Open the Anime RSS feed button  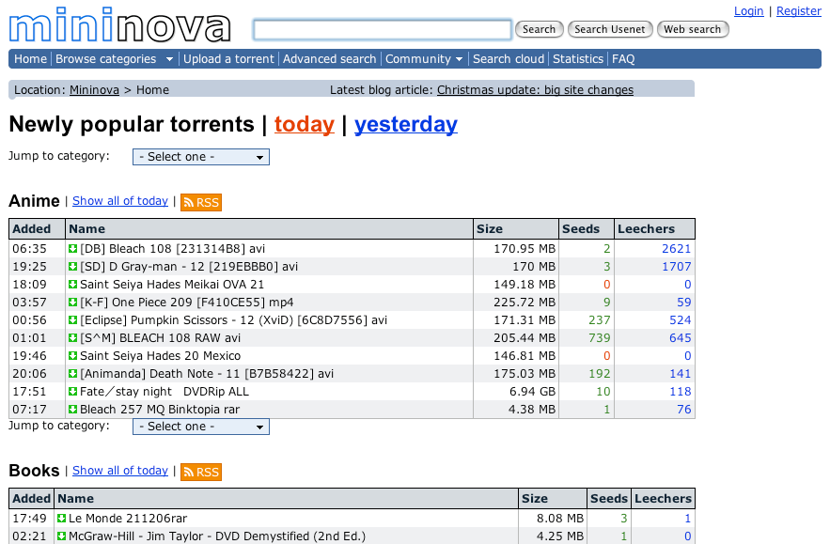(201, 202)
